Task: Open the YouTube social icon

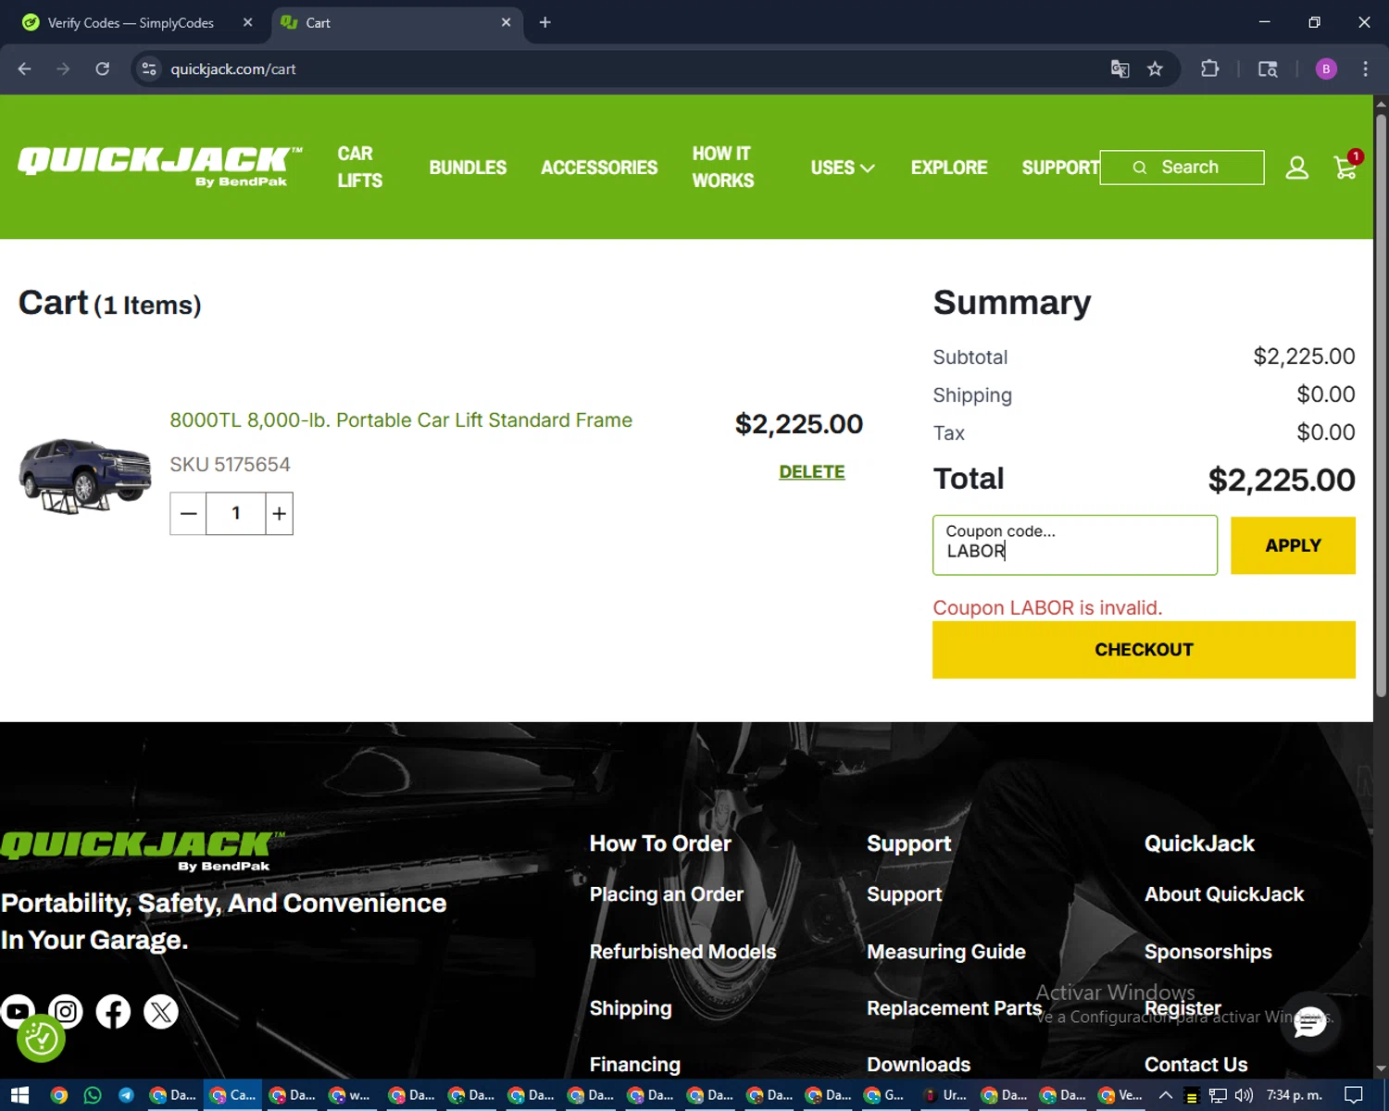Action: pos(17,1011)
